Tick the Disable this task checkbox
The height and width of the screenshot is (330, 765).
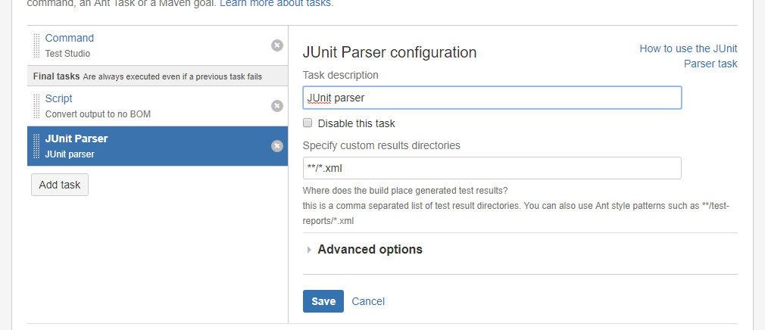coord(308,123)
